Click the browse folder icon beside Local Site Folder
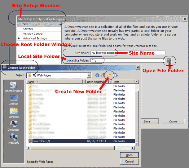 169,60
